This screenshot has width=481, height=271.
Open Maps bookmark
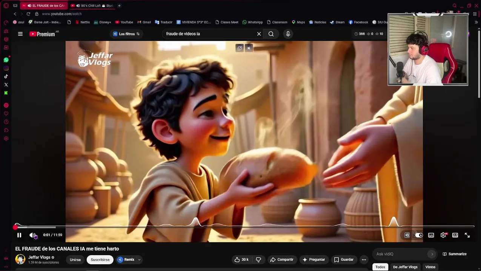point(298,22)
